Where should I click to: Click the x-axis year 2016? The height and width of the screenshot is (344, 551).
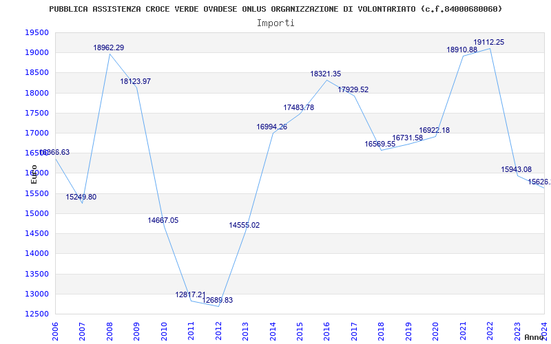coord(326,331)
